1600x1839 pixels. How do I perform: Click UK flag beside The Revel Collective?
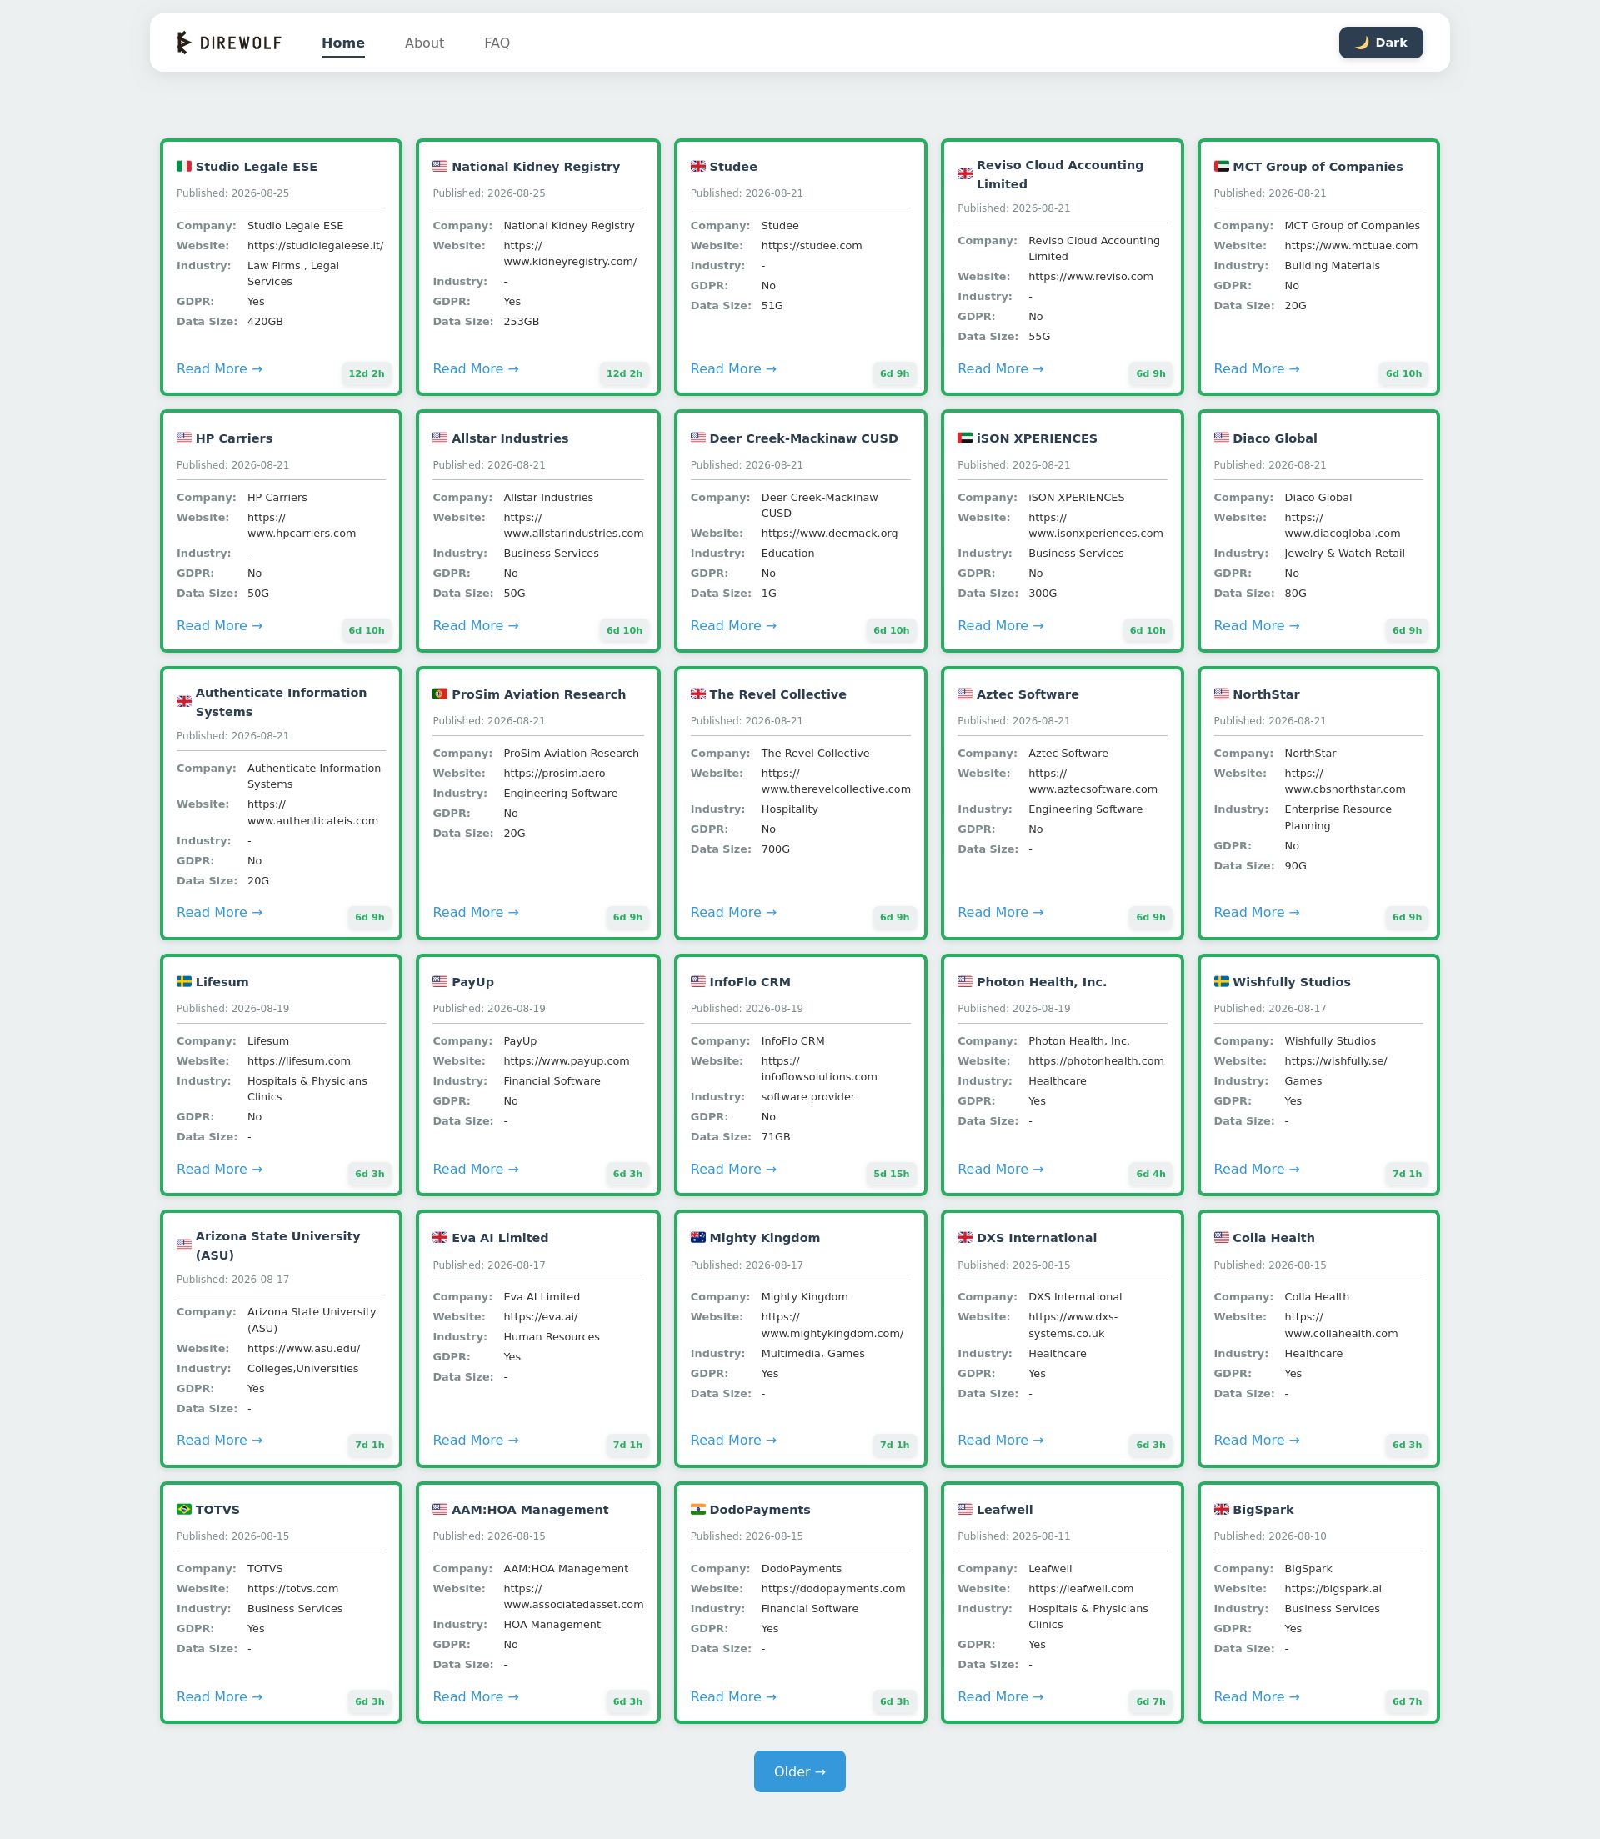(x=698, y=694)
